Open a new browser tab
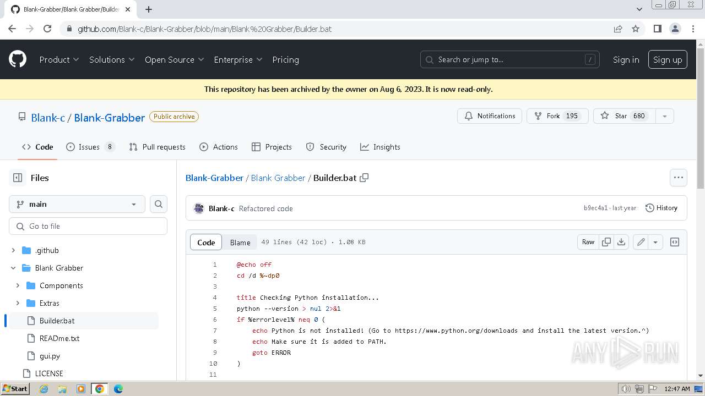 click(x=149, y=9)
